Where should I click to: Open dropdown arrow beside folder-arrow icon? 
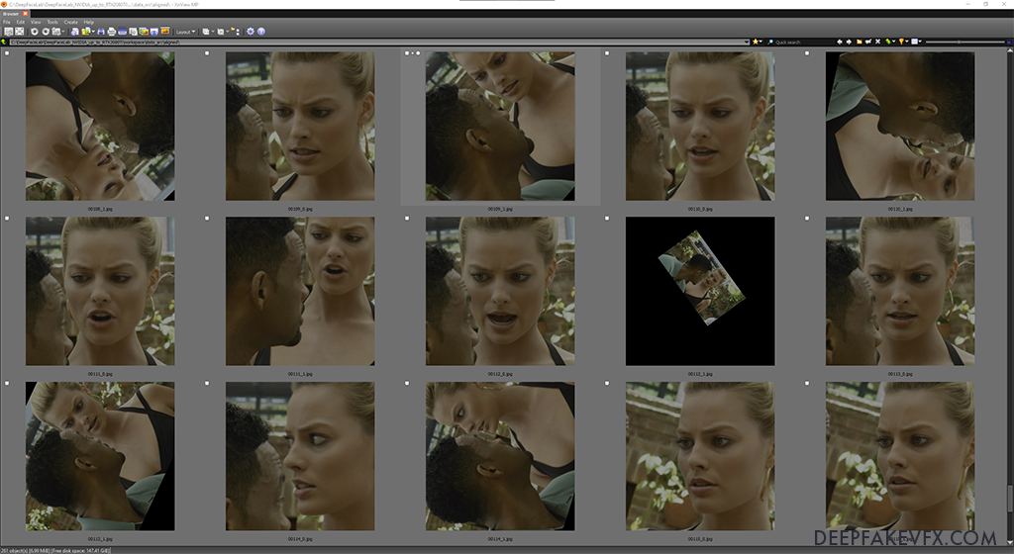pos(94,31)
